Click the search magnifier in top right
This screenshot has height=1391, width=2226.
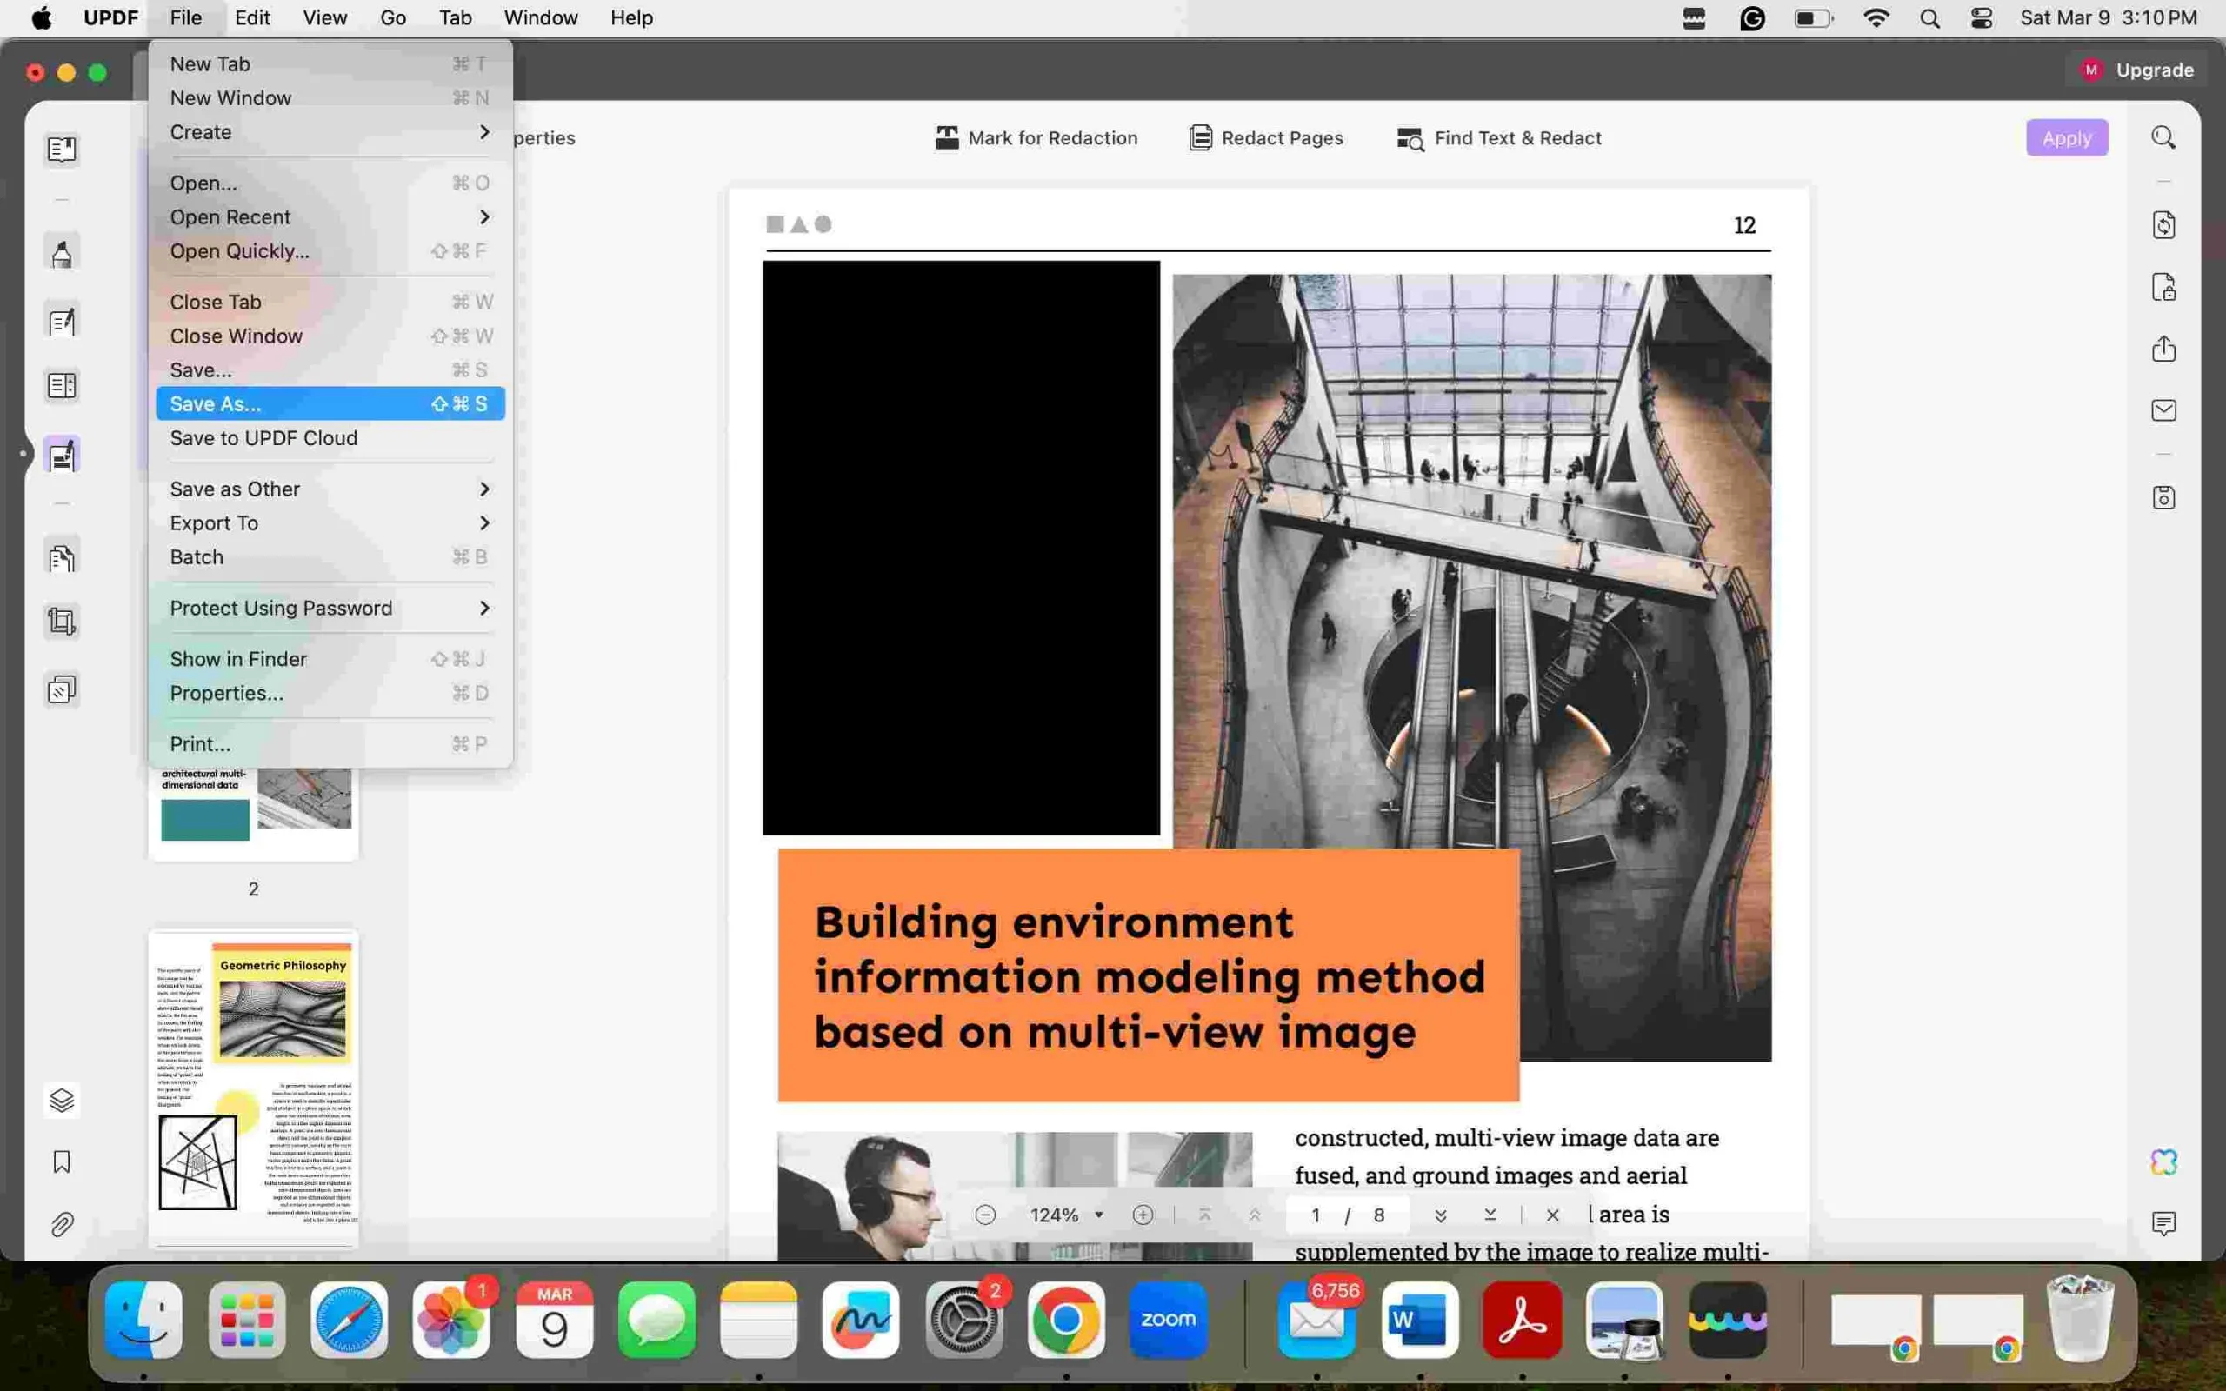(2163, 138)
